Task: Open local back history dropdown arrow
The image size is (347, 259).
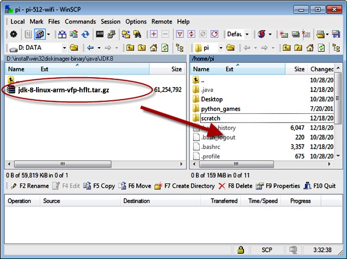Action: click(x=99, y=48)
